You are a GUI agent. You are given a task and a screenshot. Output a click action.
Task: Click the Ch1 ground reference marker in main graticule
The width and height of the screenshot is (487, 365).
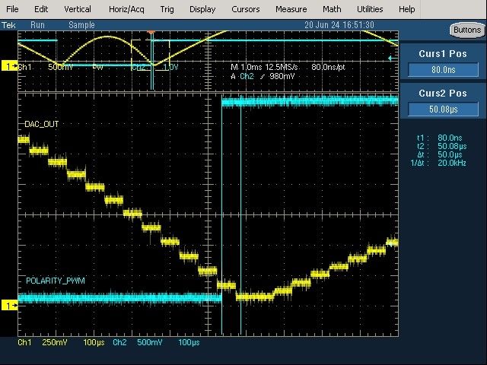[9, 306]
